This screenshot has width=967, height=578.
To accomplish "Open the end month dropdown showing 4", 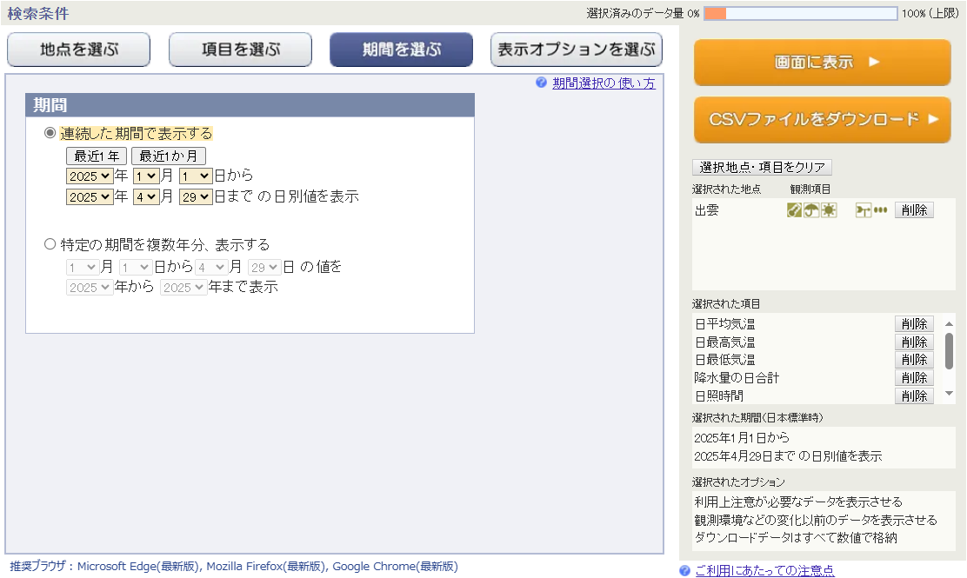I will point(145,196).
